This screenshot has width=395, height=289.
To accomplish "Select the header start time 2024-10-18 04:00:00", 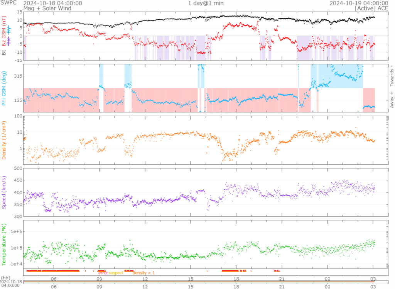I will click(52, 3).
